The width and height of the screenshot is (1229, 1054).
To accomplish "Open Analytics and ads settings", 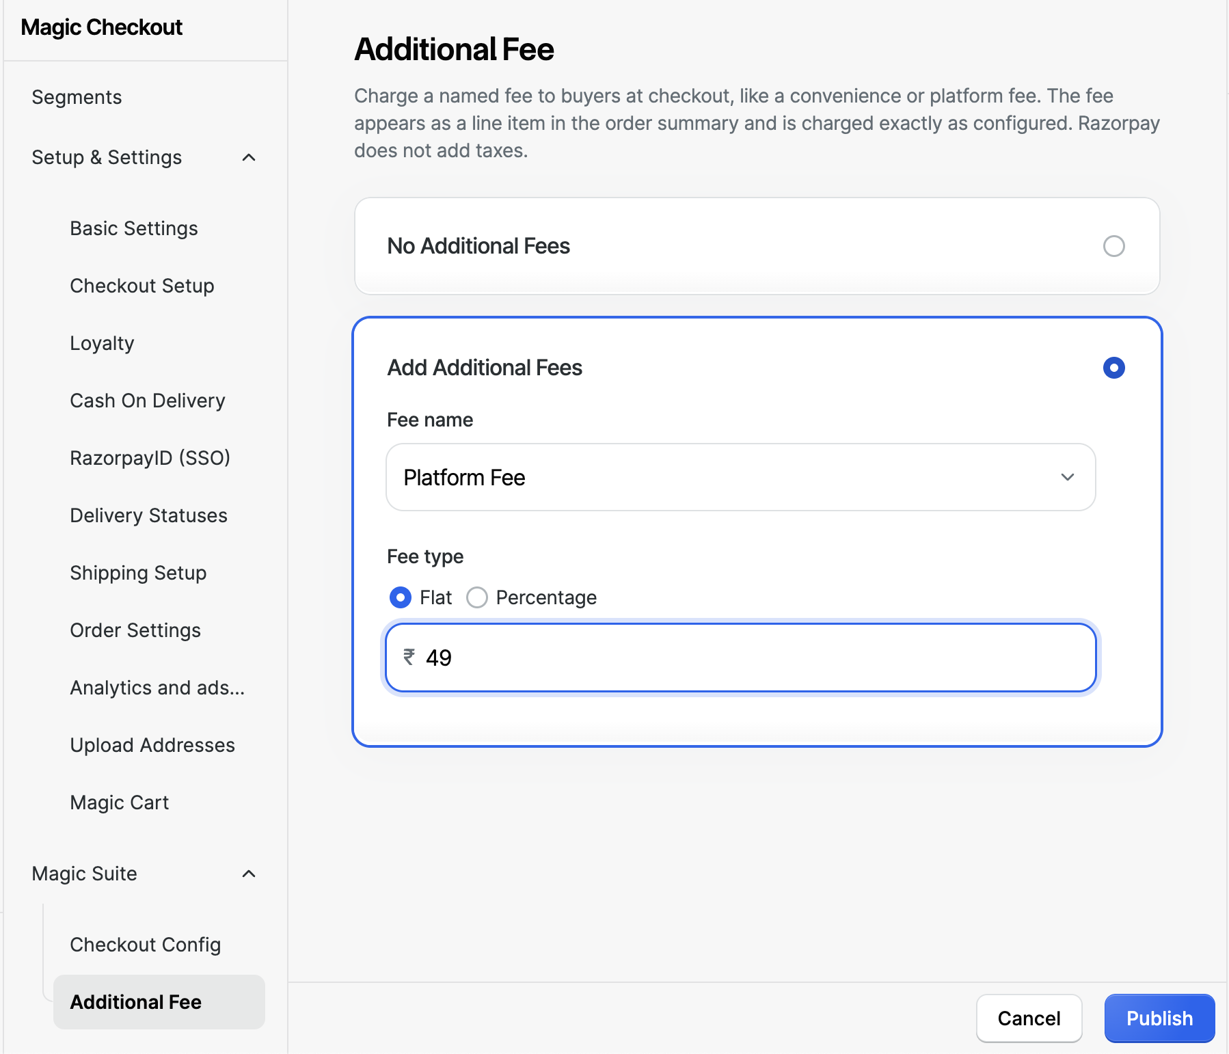I will (x=157, y=688).
